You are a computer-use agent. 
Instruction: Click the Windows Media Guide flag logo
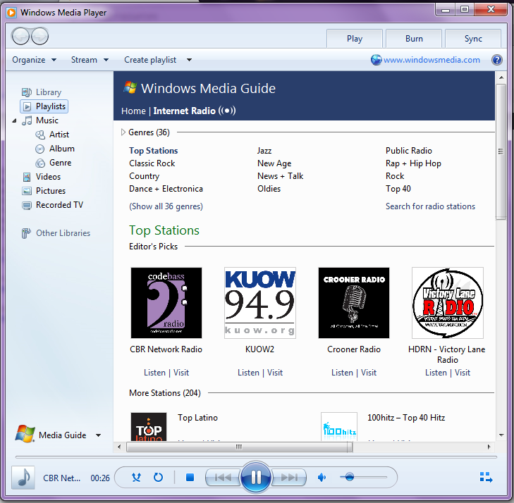pyautogui.click(x=130, y=88)
